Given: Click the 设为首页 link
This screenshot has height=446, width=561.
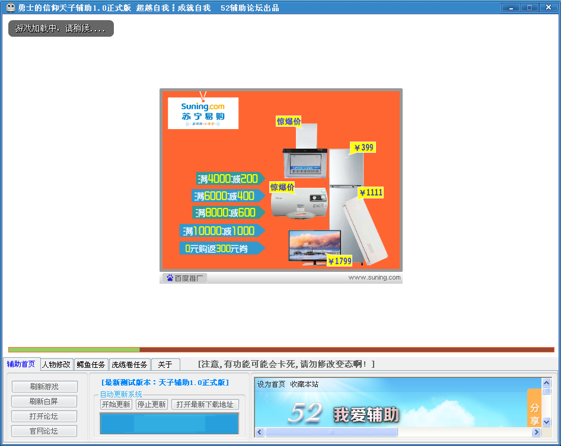Looking at the screenshot, I should pyautogui.click(x=271, y=384).
